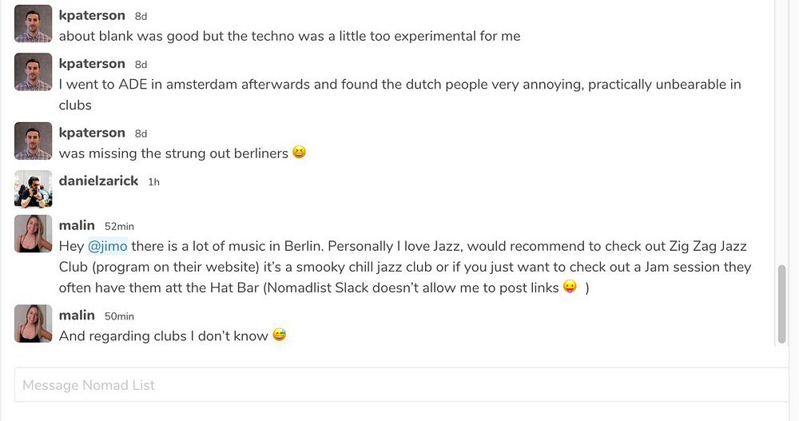
Task: Click malin's avatar beside the "Hey @jimo" message
Action: point(33,233)
